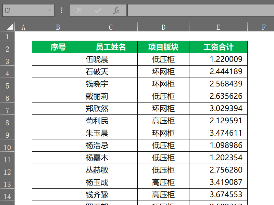Viewport: 274px width, 205px height.
Task: Select the cell containing 石破天
Action: [x=111, y=72]
